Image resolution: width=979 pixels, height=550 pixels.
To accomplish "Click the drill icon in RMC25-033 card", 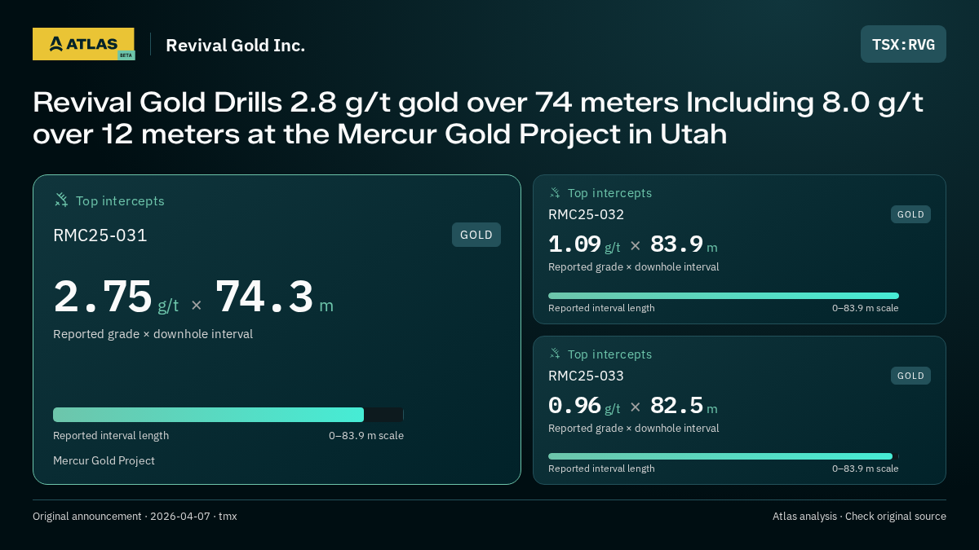I will 555,354.
